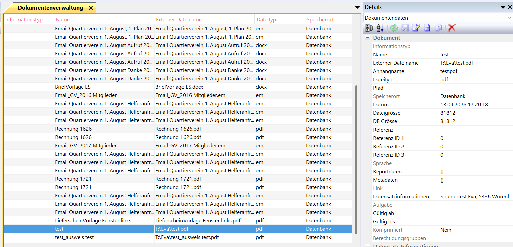513x247 pixels.
Task: Select LieferscheinVorlage Fenster links row
Action: tap(178, 221)
